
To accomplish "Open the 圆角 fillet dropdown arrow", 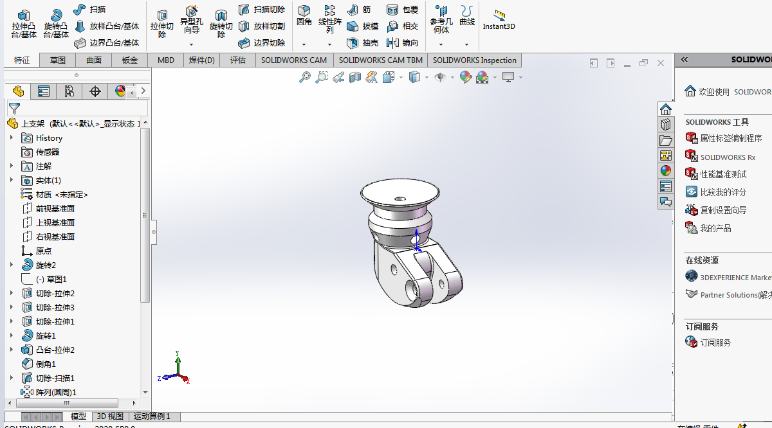I will (x=304, y=45).
